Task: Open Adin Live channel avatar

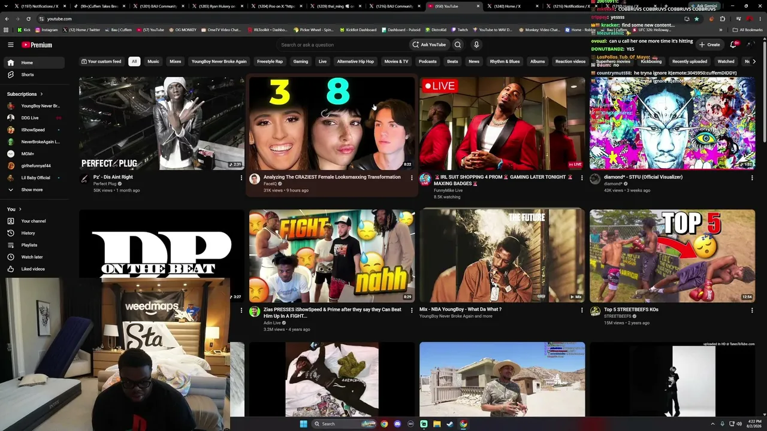Action: (255, 311)
